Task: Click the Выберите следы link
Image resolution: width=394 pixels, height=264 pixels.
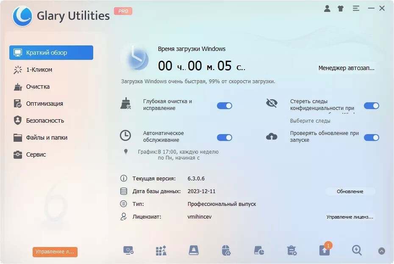Action: [x=310, y=121]
